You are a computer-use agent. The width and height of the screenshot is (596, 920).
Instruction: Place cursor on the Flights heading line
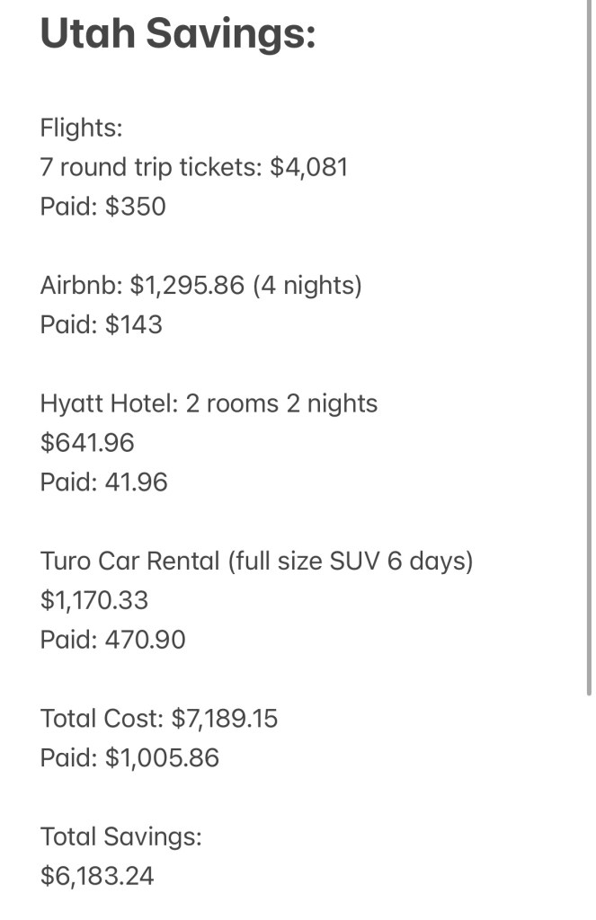(x=81, y=128)
